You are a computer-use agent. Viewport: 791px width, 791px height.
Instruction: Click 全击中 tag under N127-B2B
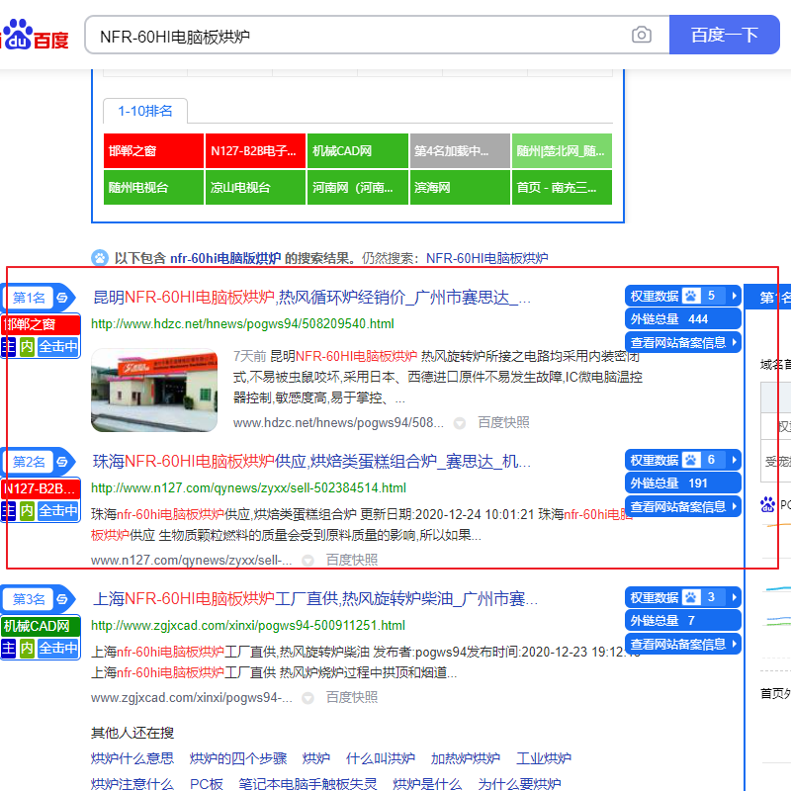click(58, 511)
